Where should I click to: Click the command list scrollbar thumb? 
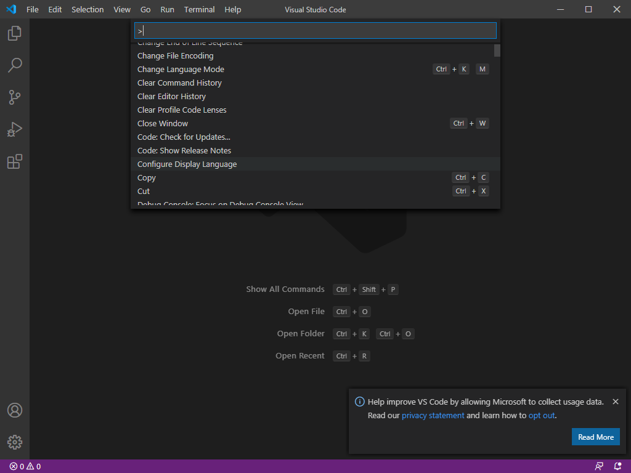pyautogui.click(x=497, y=51)
